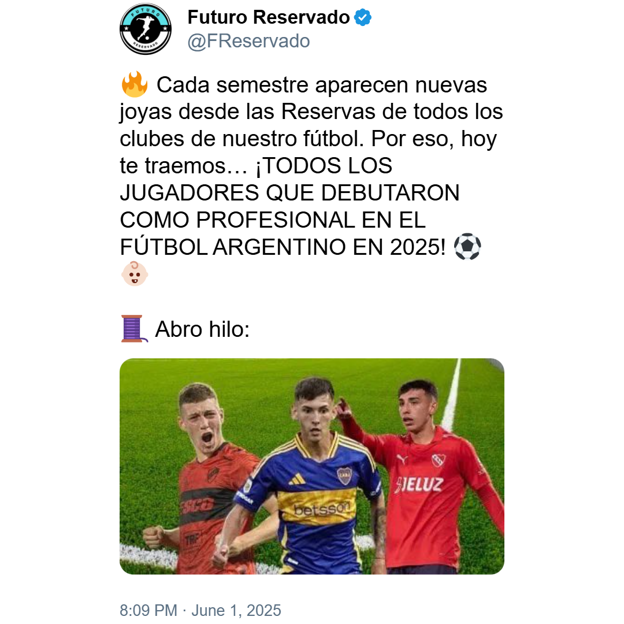Click the JELUZ sponsor on red jersey

pos(419,485)
